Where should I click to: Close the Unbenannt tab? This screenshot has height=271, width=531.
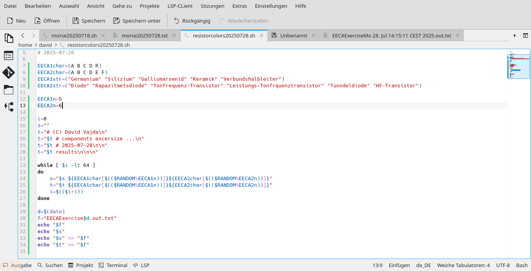click(314, 35)
